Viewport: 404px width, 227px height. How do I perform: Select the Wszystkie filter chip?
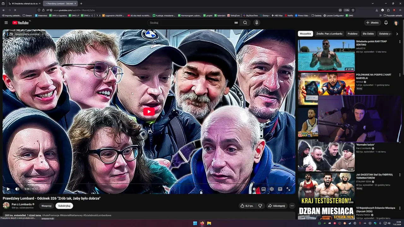click(305, 34)
